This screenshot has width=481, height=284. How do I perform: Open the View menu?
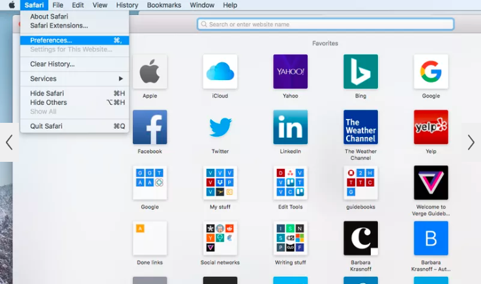[100, 5]
